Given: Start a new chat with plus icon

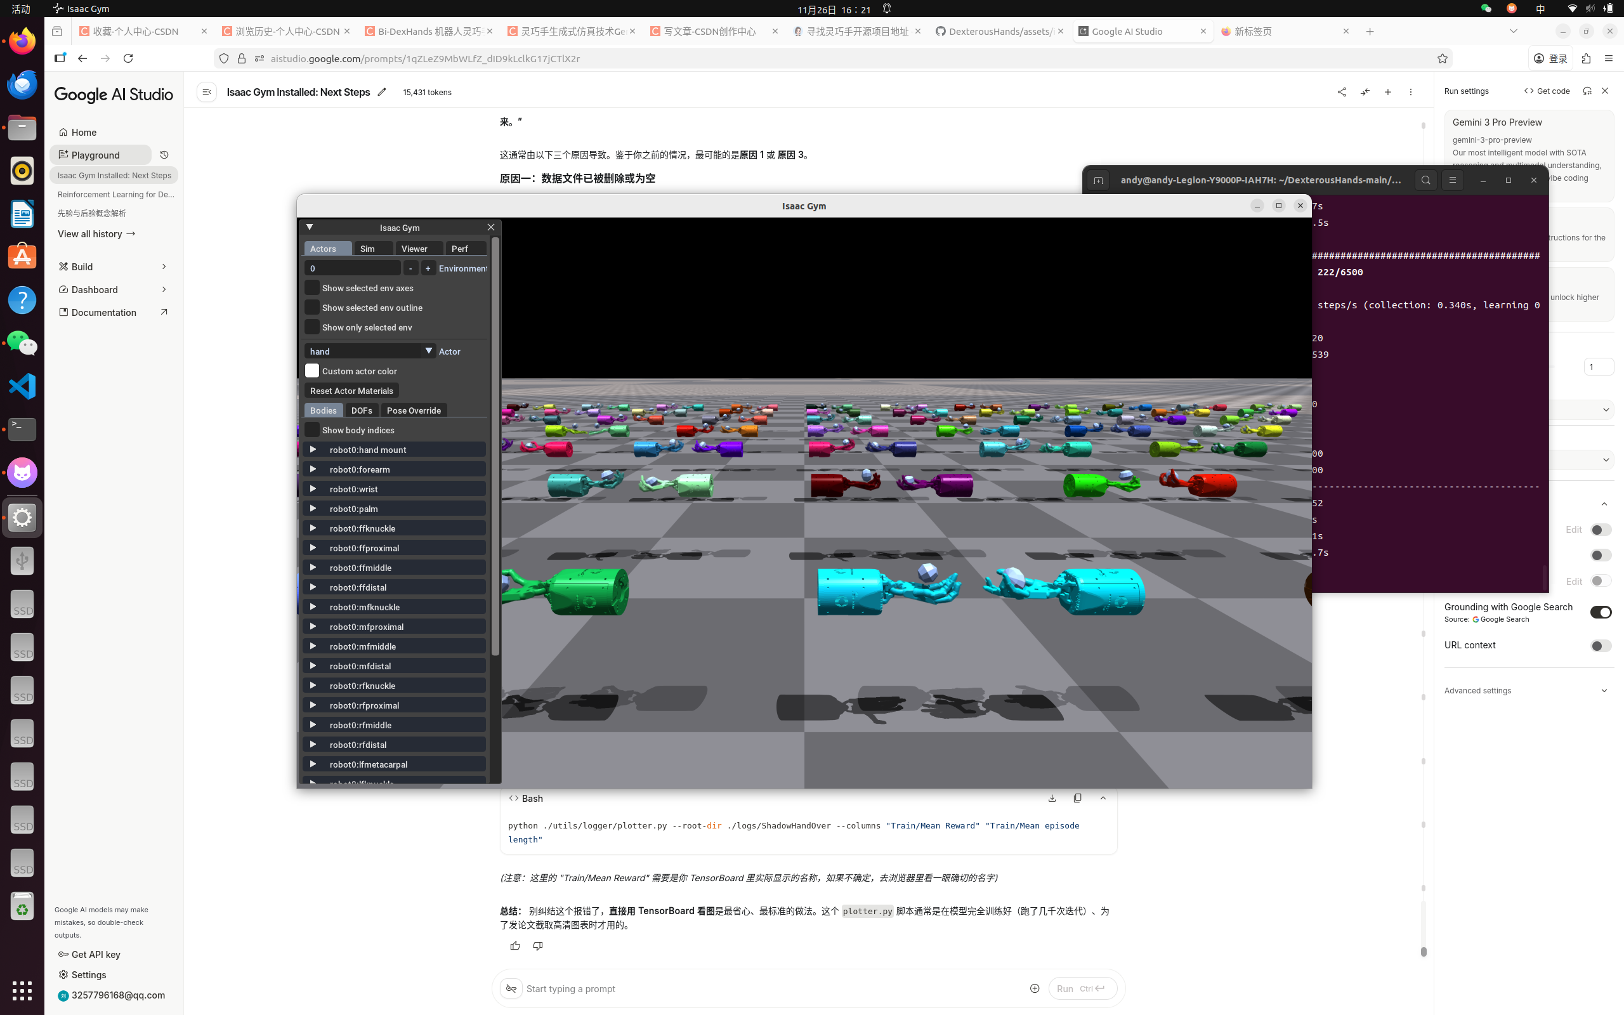Looking at the screenshot, I should tap(1388, 92).
